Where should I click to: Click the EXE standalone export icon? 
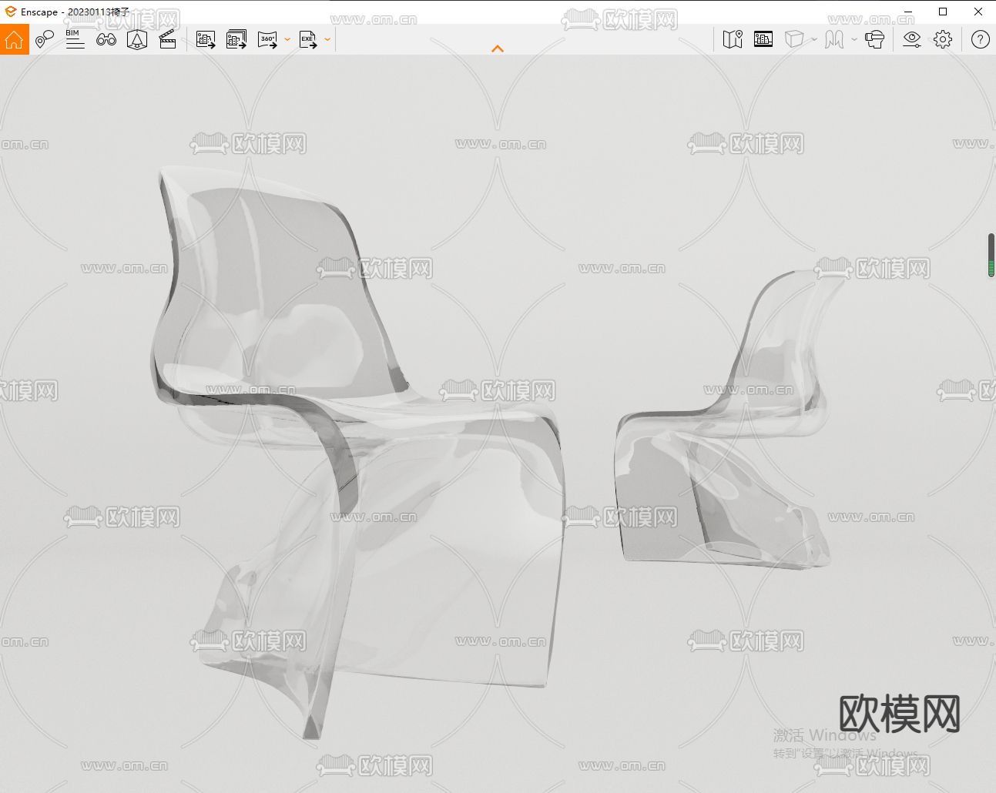[x=308, y=39]
